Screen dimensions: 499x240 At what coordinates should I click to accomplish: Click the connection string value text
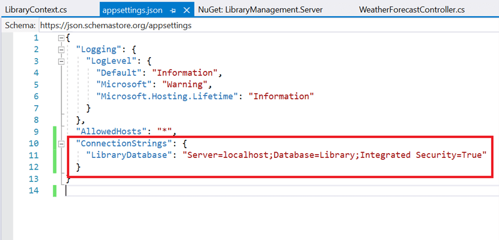click(335, 155)
